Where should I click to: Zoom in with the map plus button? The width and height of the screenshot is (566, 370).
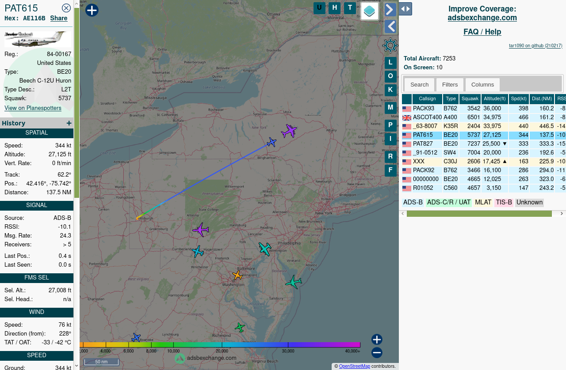[x=377, y=340]
